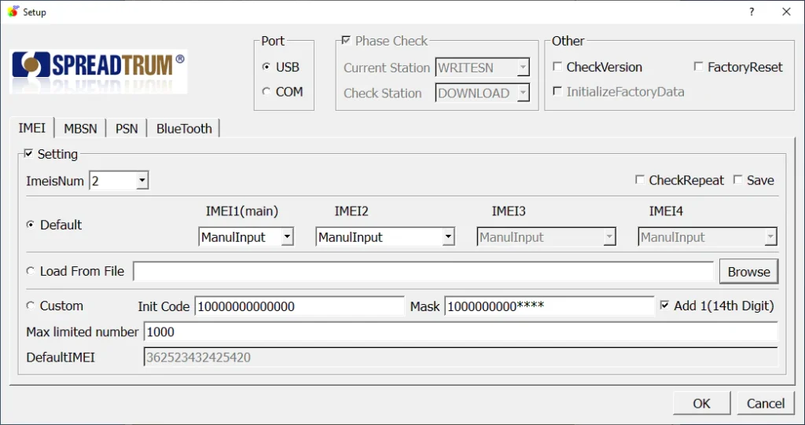Click the Setup window title bar icon
Screen dimensions: 805x425
[x=12, y=12]
